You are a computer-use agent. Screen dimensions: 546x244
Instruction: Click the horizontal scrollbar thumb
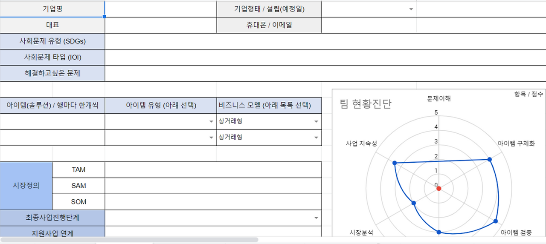(x=129, y=240)
